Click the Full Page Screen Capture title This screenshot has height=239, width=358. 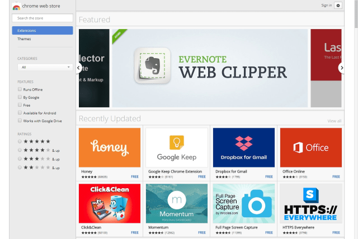click(237, 227)
